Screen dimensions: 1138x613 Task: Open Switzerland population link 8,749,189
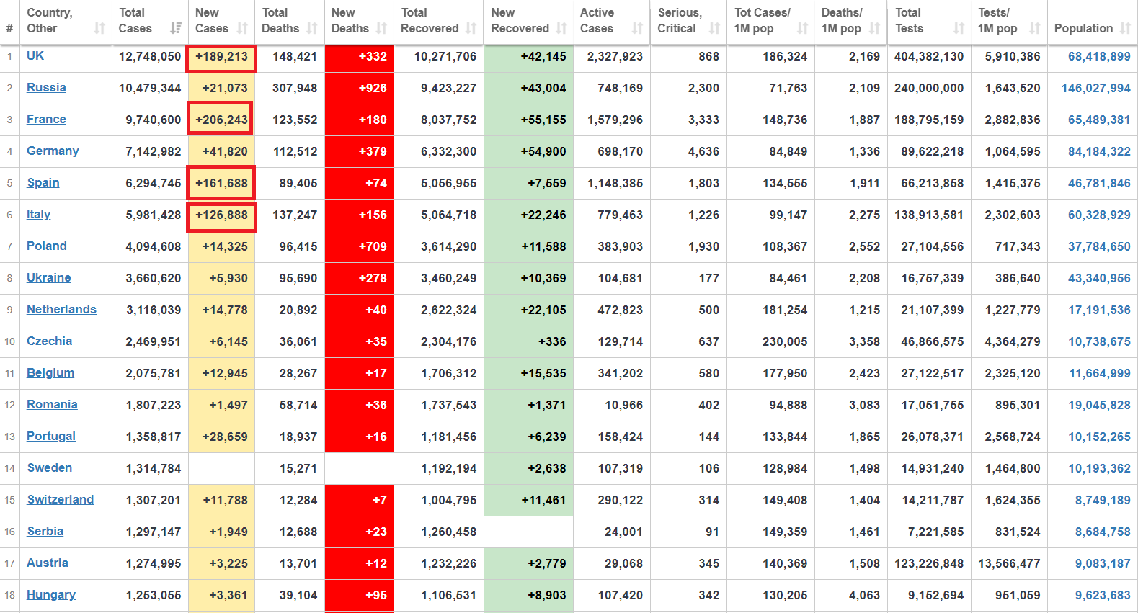(x=1103, y=500)
